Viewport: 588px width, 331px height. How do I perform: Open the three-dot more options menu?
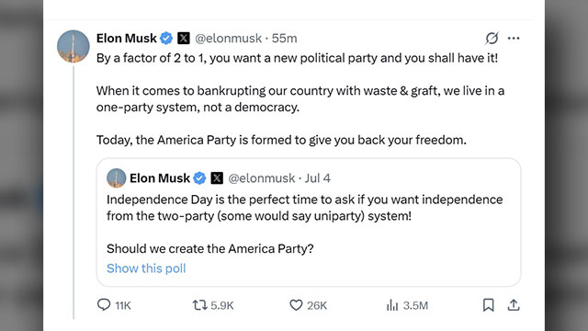tap(514, 38)
